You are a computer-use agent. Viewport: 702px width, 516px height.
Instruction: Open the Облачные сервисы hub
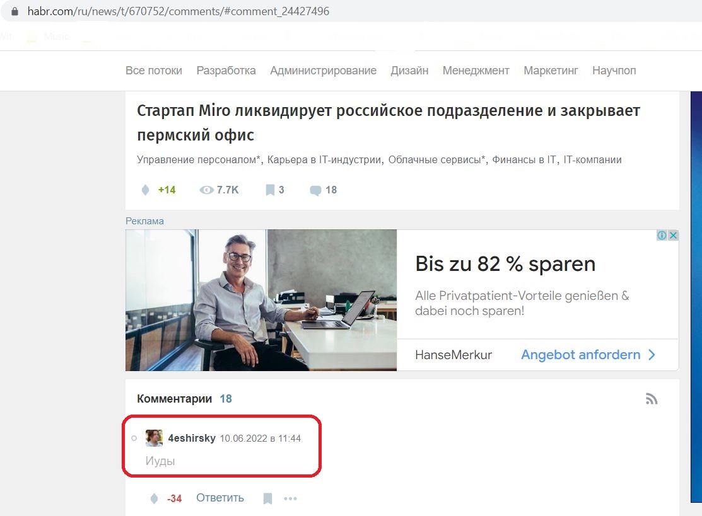pyautogui.click(x=436, y=159)
